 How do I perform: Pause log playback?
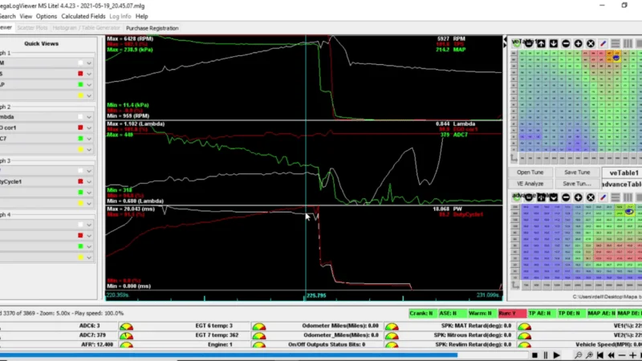coord(546,355)
